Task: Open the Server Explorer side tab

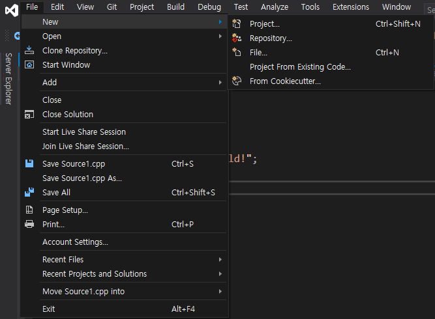Action: [8, 79]
